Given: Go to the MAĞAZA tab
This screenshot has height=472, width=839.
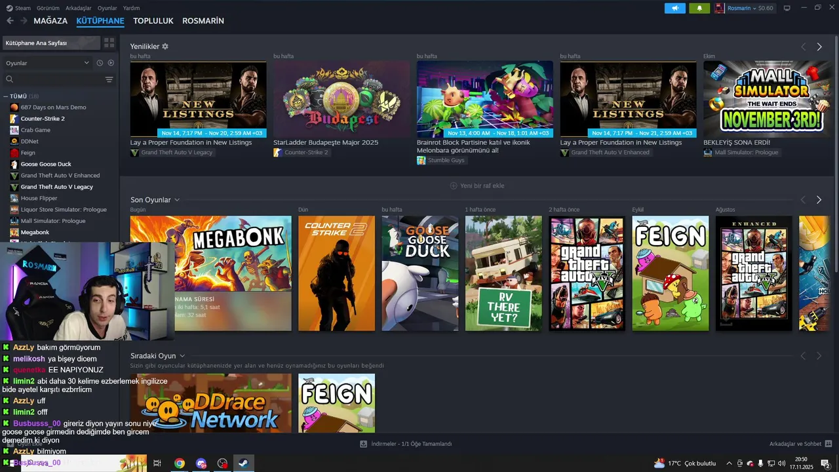Looking at the screenshot, I should pos(50,21).
